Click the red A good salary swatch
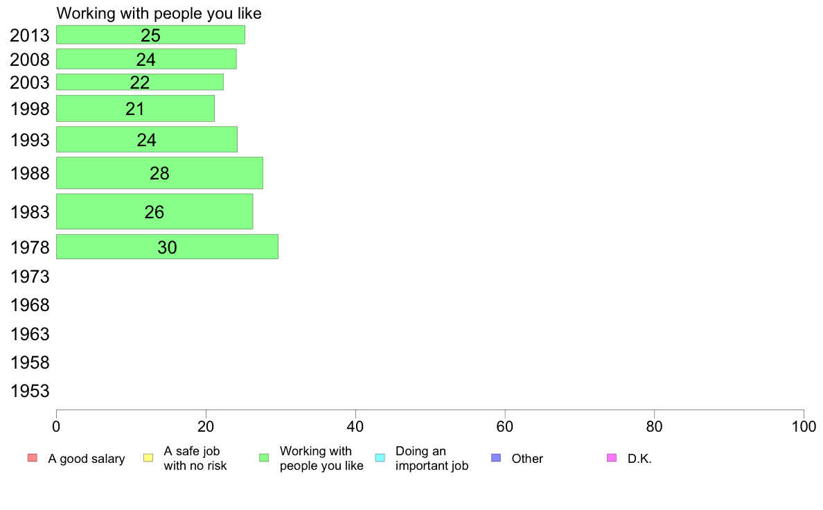Image resolution: width=823 pixels, height=510 pixels. click(32, 458)
